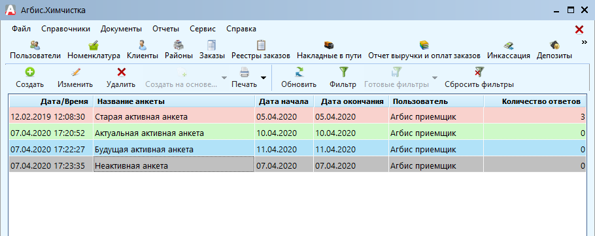This screenshot has height=236, width=595.
Task: Open the Сервис menu
Action: 203,29
